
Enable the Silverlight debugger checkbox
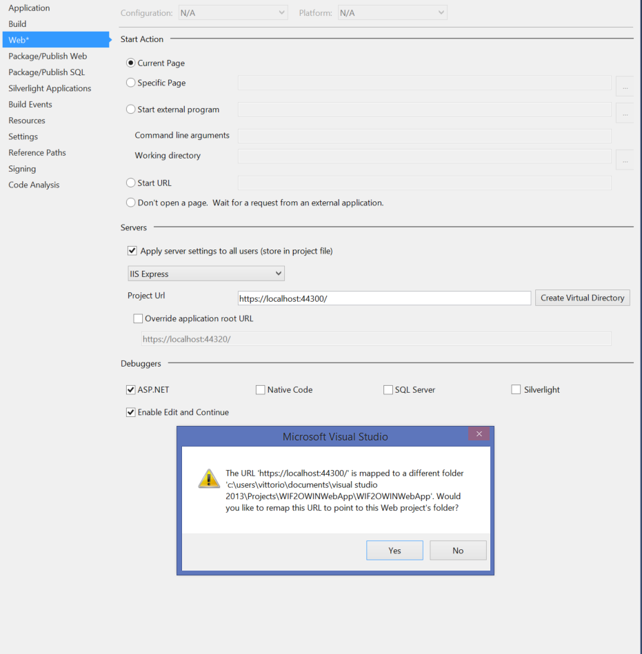click(516, 389)
